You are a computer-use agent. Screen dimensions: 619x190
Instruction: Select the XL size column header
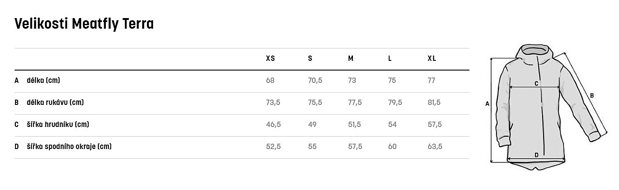click(432, 59)
